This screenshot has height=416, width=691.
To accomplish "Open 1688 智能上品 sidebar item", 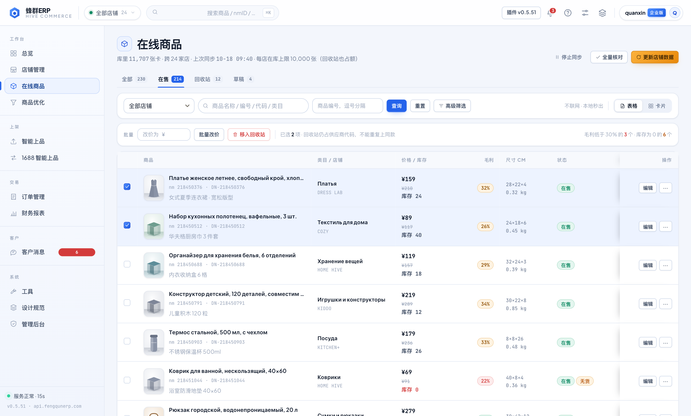I will point(52,158).
